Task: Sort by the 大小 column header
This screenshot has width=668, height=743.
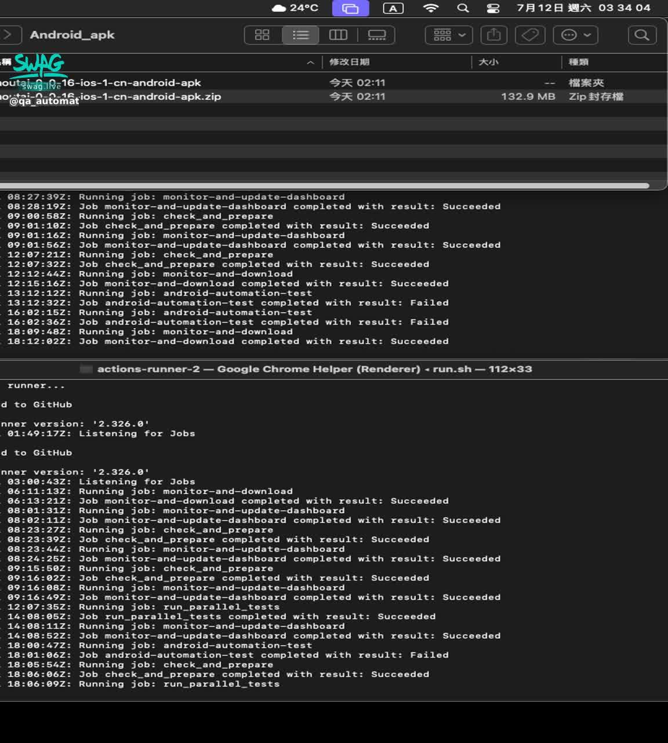Action: click(488, 62)
